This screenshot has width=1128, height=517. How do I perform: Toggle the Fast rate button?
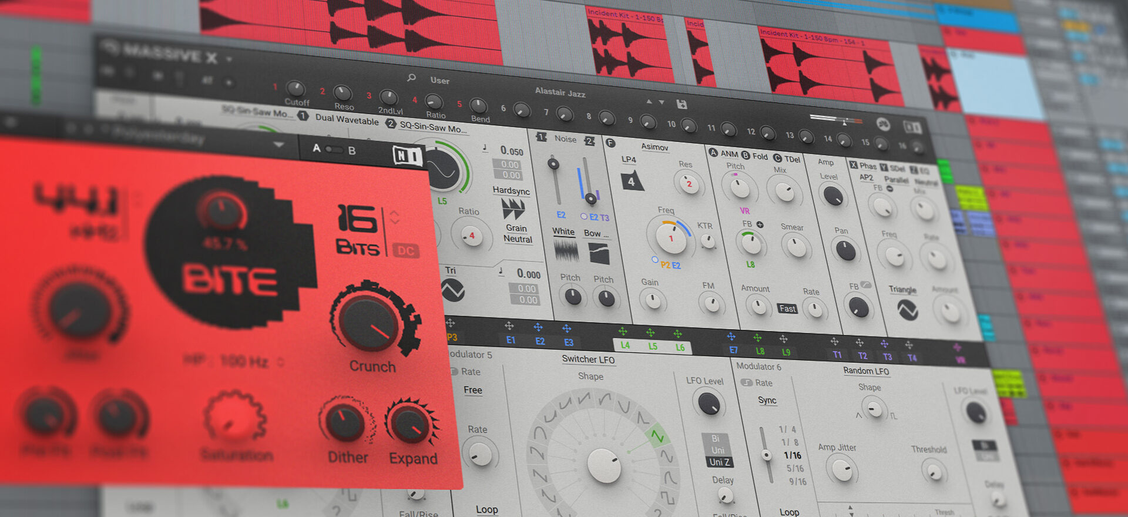(787, 308)
